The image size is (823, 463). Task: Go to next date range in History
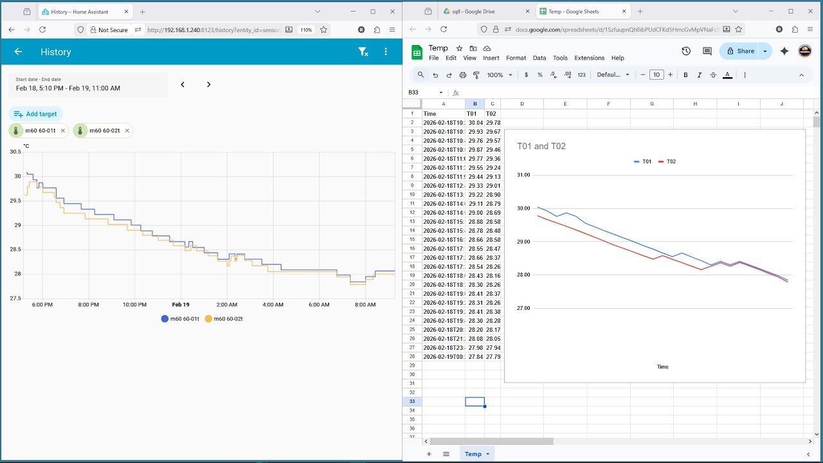208,84
